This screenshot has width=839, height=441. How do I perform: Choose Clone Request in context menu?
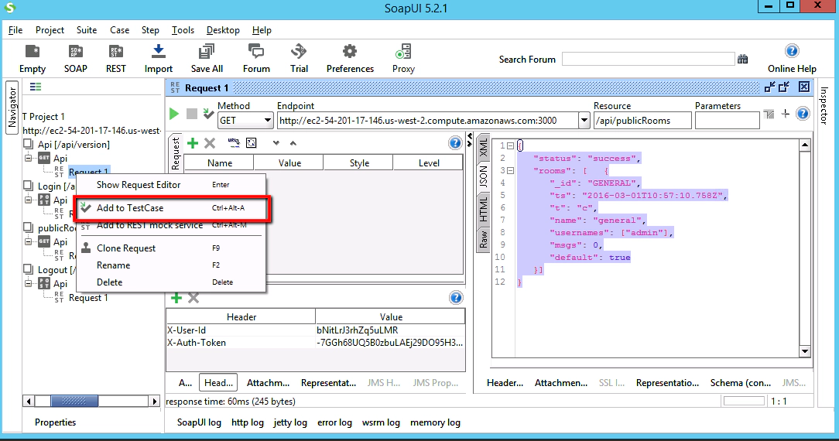click(x=173, y=248)
